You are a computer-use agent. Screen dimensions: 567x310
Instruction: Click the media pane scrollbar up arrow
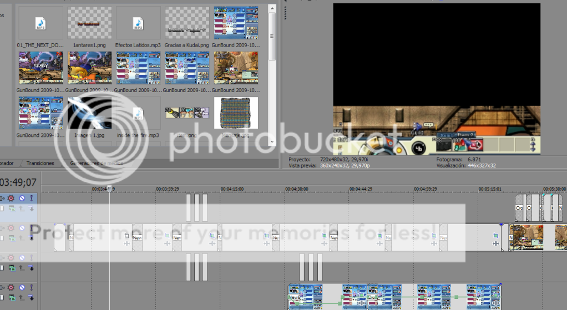point(272,8)
